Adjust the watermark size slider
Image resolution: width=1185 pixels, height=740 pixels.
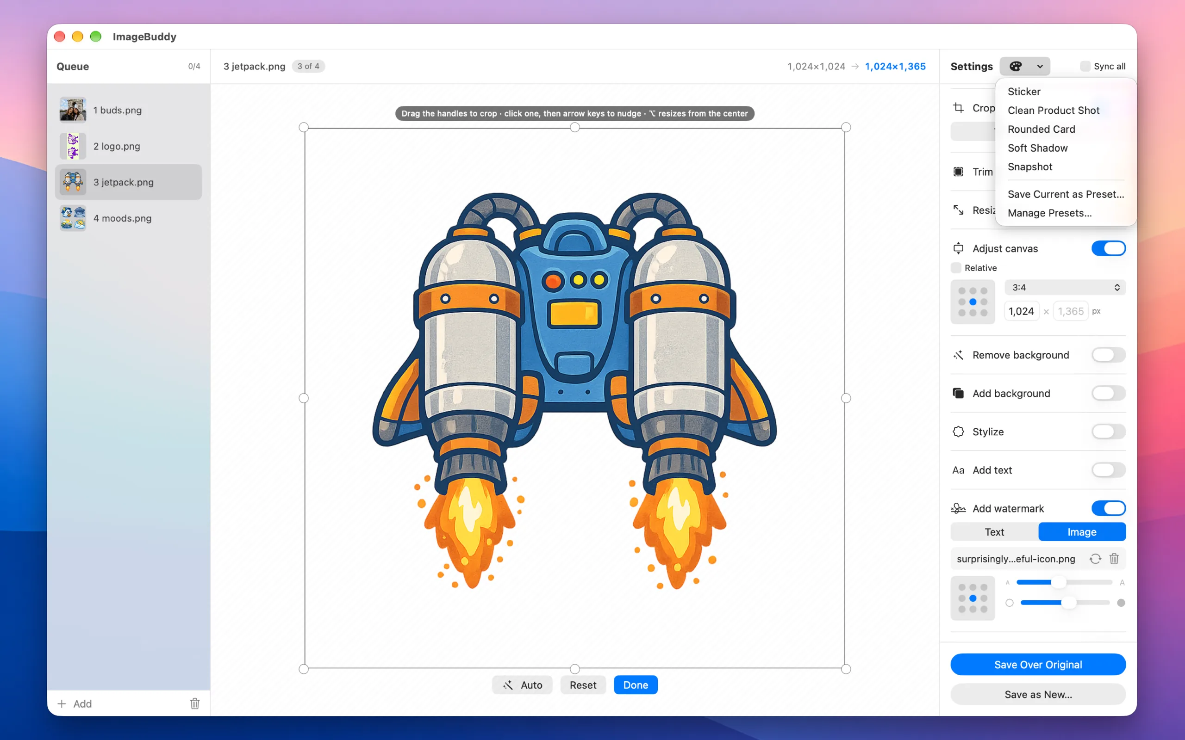tap(1065, 582)
